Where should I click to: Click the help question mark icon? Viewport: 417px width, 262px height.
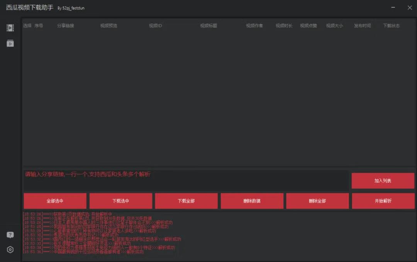pyautogui.click(x=10, y=235)
